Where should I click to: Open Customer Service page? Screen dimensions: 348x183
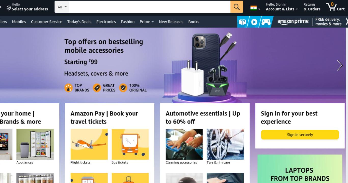pyautogui.click(x=47, y=22)
